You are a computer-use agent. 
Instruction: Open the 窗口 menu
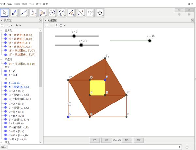coord(38,4)
